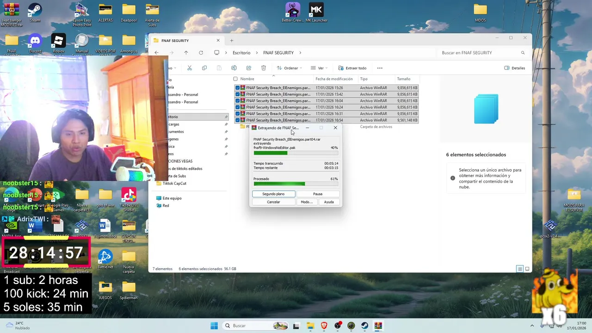The width and height of the screenshot is (592, 333).
Task: Open Discord desktop shortcut
Action: 35,44
